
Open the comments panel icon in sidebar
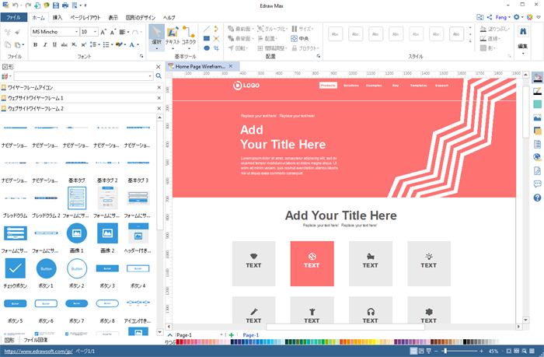click(x=537, y=184)
